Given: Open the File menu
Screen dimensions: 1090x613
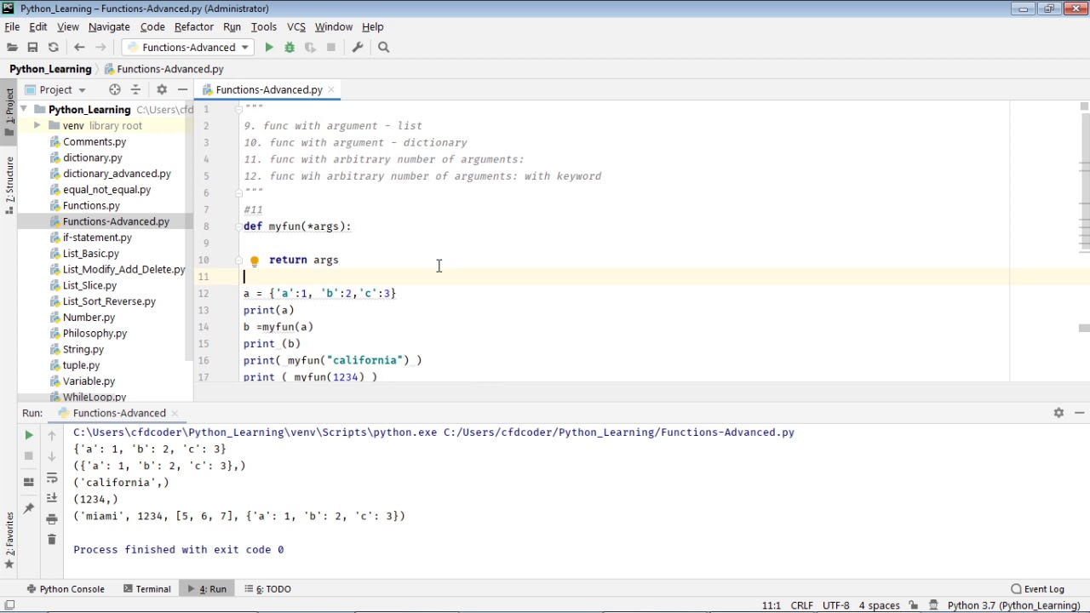Looking at the screenshot, I should (x=12, y=26).
